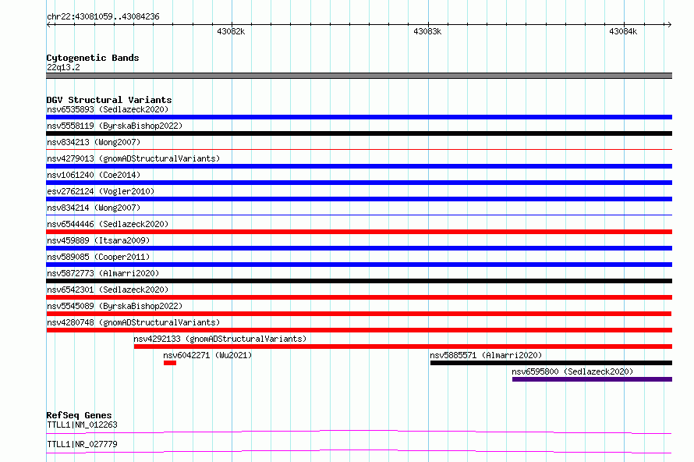Open nsv1061240 (Coe2014) variant label
This screenshot has height=462, width=694.
[94, 175]
